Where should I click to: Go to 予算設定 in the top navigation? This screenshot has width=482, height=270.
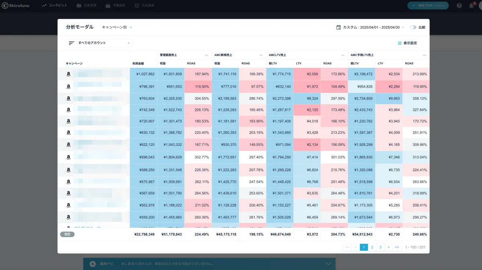tap(115, 6)
